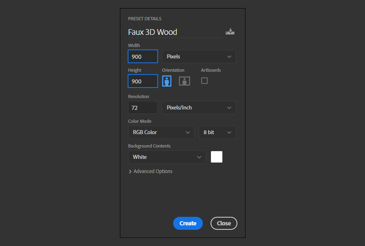The height and width of the screenshot is (246, 365).
Task: Select portrait orientation icon
Action: 167,81
